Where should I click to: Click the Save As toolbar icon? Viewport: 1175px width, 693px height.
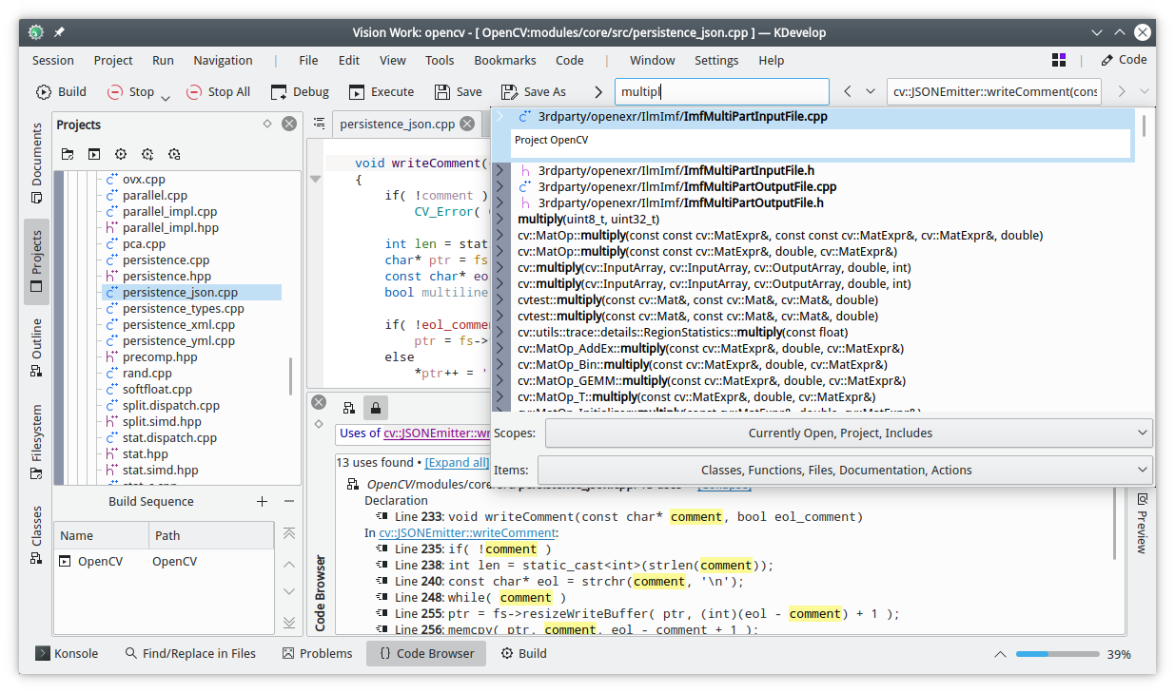click(x=509, y=92)
